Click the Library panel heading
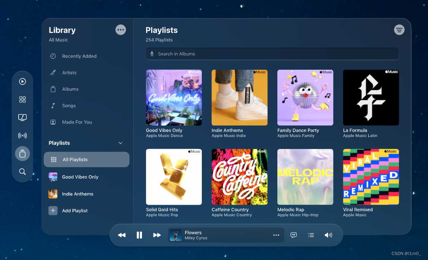The width and height of the screenshot is (428, 260). [x=62, y=30]
